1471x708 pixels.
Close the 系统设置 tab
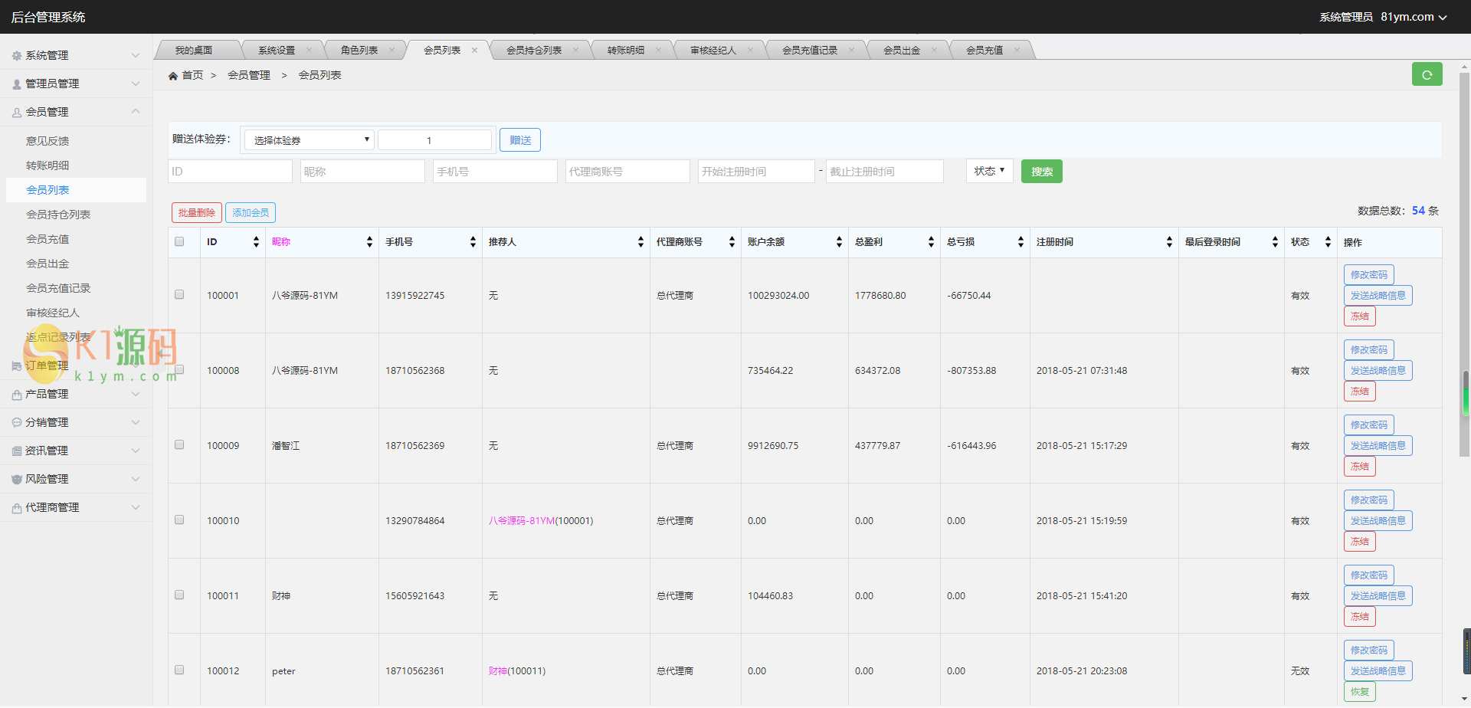pos(309,51)
